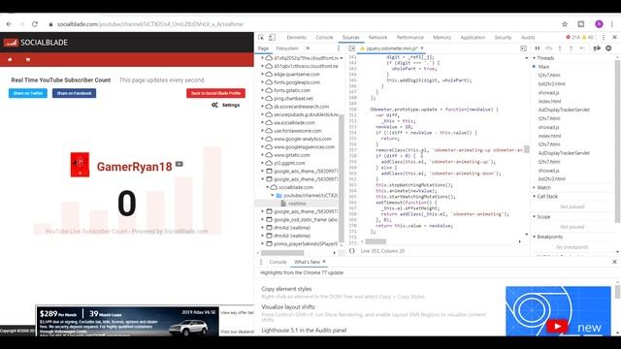Toggle the device toolbar icon
The image size is (621, 349).
click(272, 37)
